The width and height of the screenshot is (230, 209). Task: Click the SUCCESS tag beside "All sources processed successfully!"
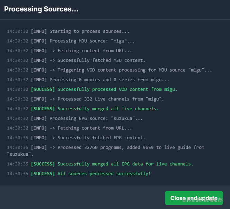43,174
